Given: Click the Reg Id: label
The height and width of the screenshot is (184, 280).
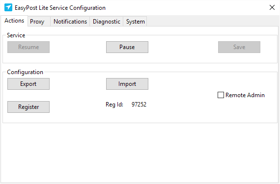Looking at the screenshot, I should 114,105.
